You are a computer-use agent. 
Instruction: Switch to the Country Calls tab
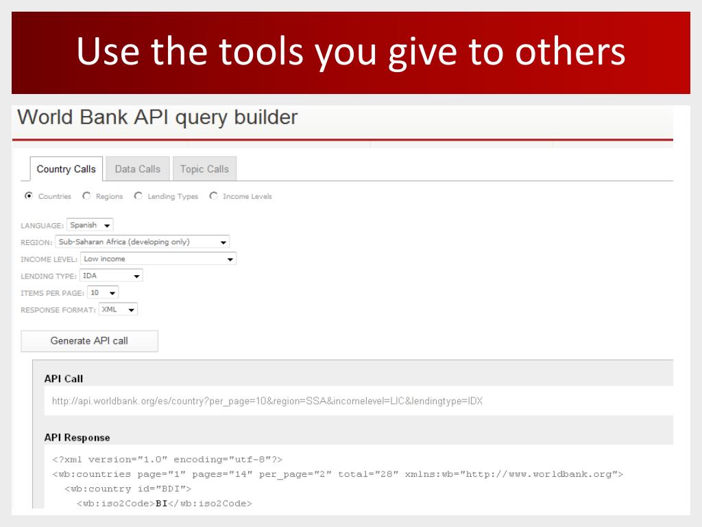coord(66,169)
